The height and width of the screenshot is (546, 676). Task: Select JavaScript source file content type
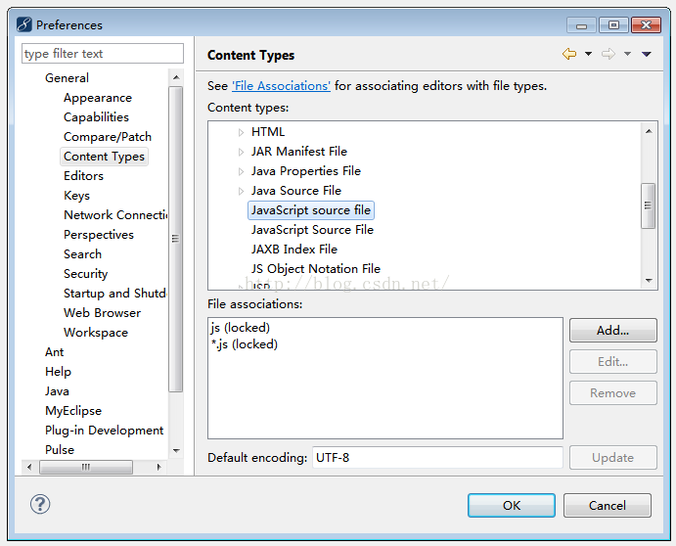tap(311, 210)
